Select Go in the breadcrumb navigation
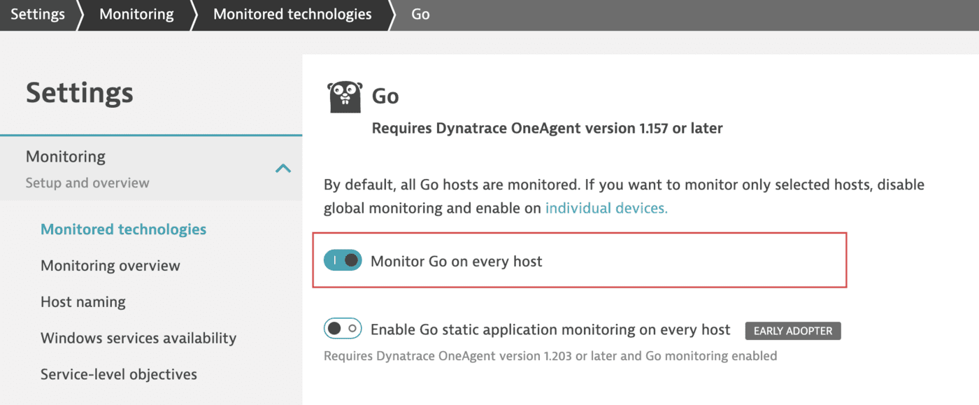Viewport: 979px width, 405px height. coord(420,13)
